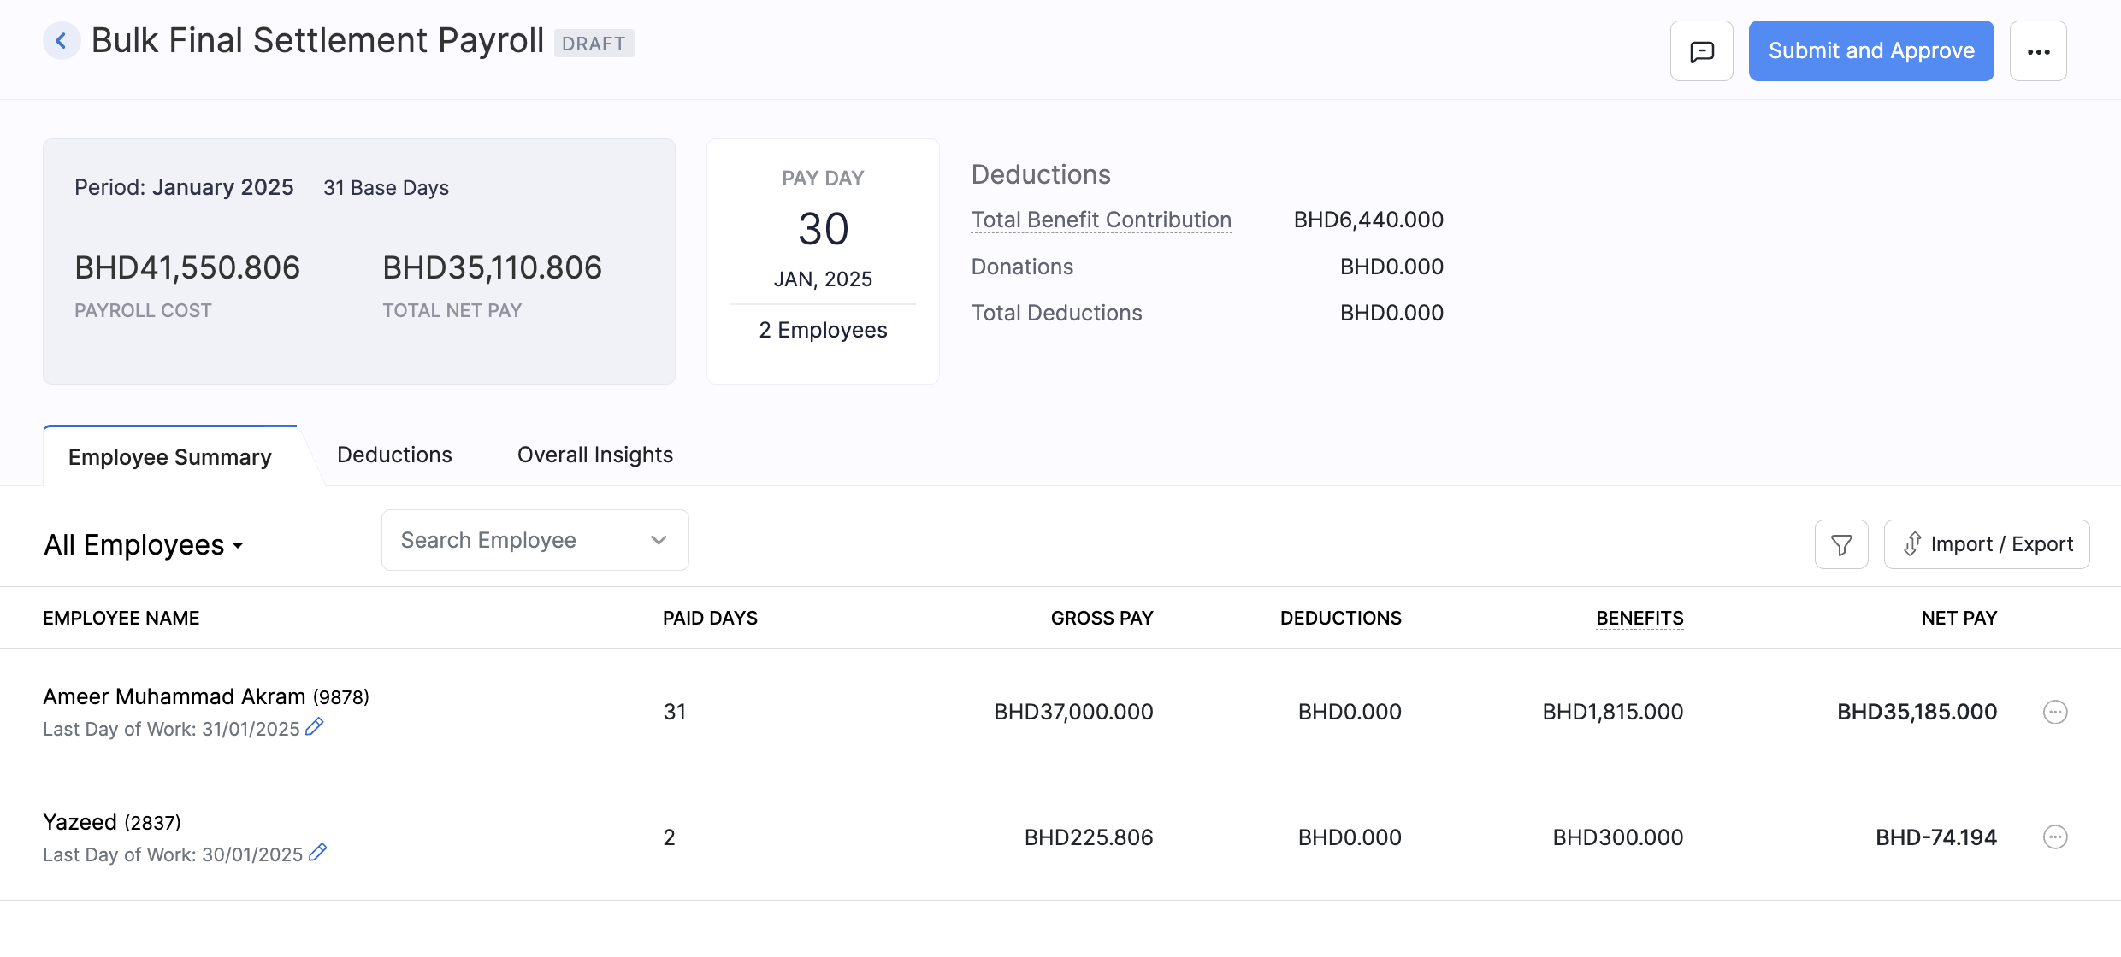Click the Benefits column header
The width and height of the screenshot is (2121, 957).
tap(1639, 618)
